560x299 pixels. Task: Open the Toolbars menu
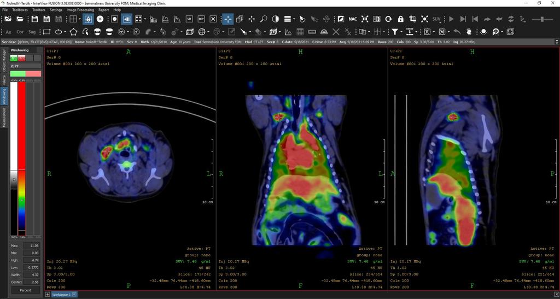pyautogui.click(x=39, y=10)
